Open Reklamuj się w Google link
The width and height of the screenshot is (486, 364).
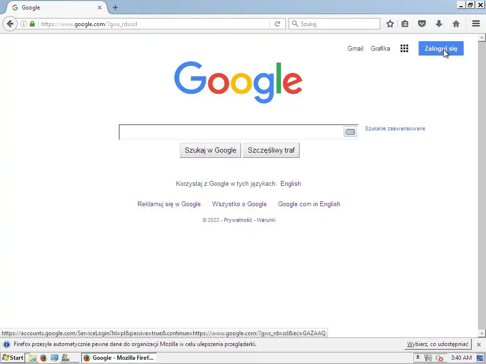click(169, 204)
